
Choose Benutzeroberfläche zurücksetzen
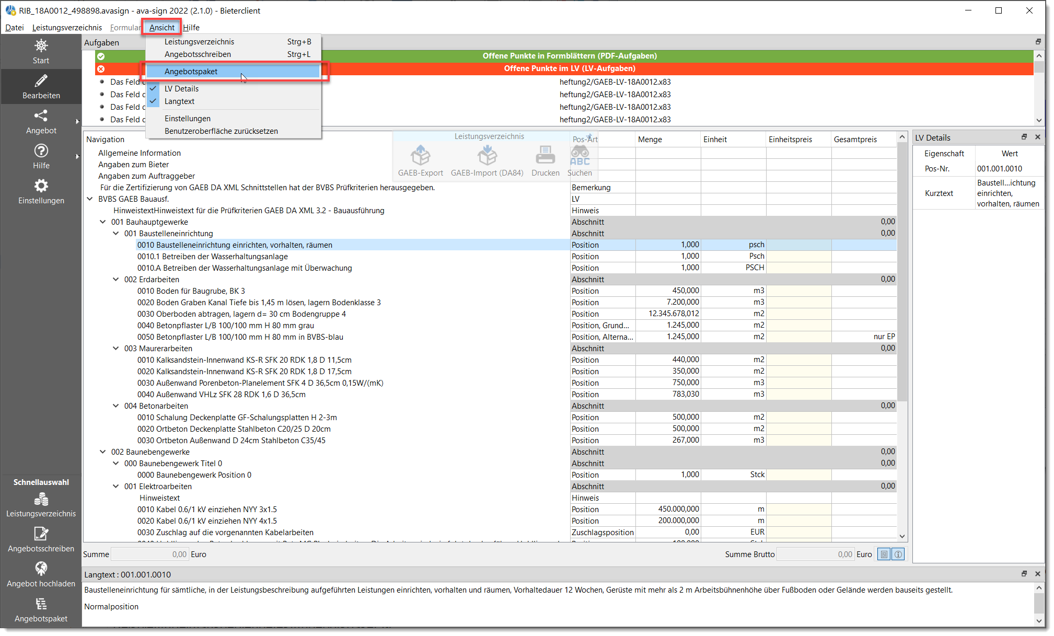(x=234, y=131)
